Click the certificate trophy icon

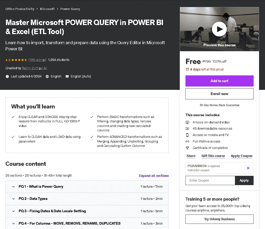pyautogui.click(x=187, y=148)
